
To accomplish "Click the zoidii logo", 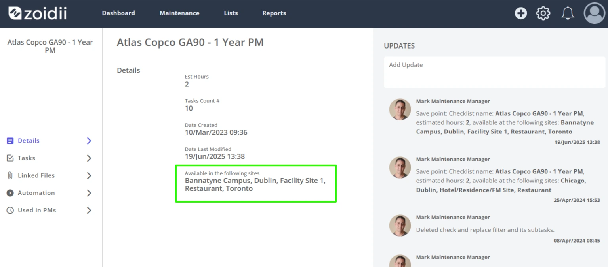I will [38, 13].
